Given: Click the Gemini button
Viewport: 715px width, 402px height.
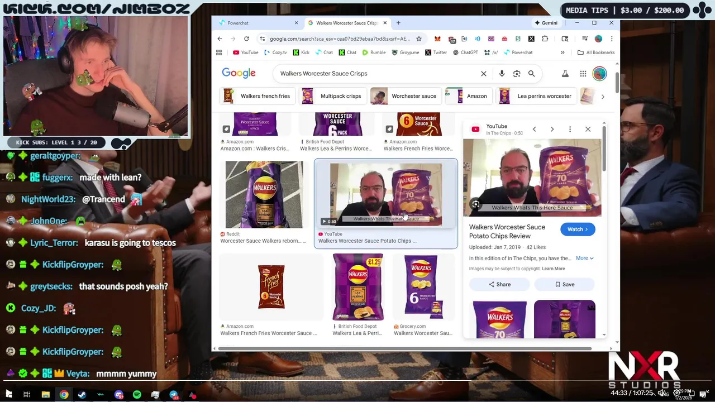Looking at the screenshot, I should 546,23.
